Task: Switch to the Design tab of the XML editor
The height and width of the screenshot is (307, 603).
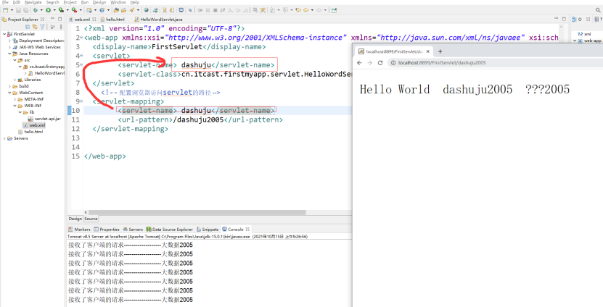Action: (75, 219)
